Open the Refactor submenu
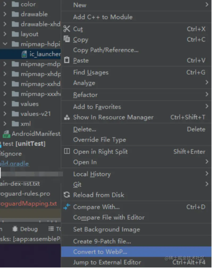The width and height of the screenshot is (212, 268). click(207, 94)
